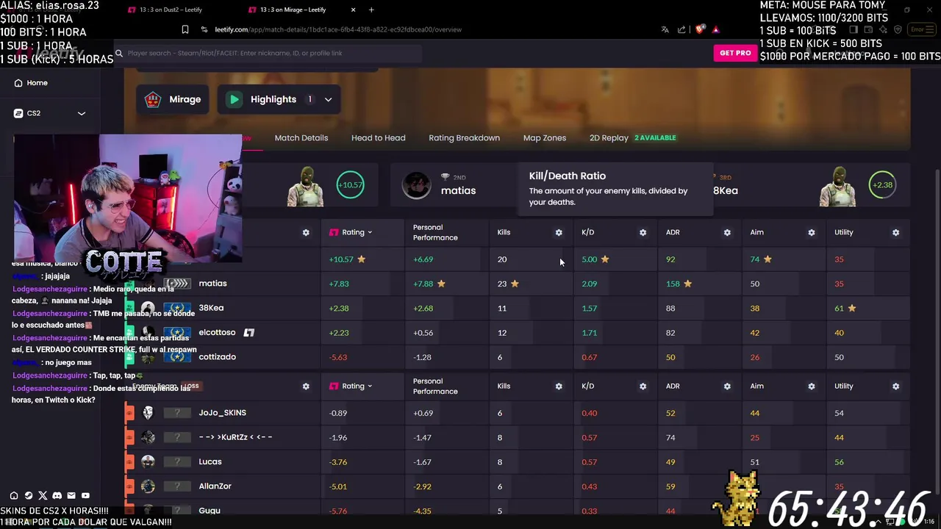The image size is (941, 529).
Task: Open settings gear beside the own-team K/D column
Action: [643, 233]
